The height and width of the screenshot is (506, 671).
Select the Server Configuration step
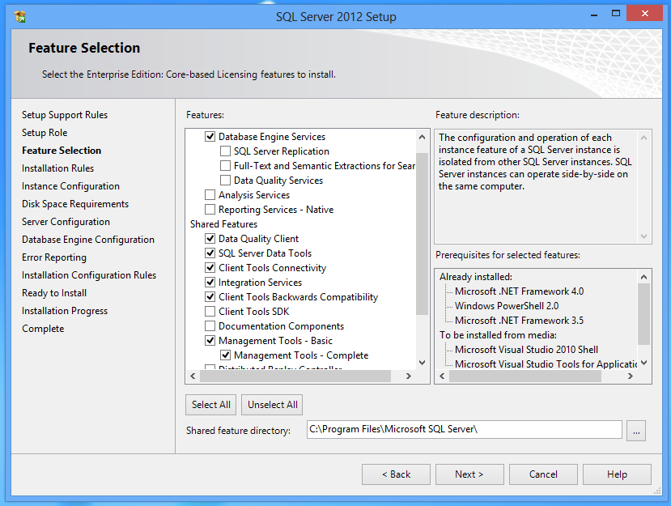66,222
